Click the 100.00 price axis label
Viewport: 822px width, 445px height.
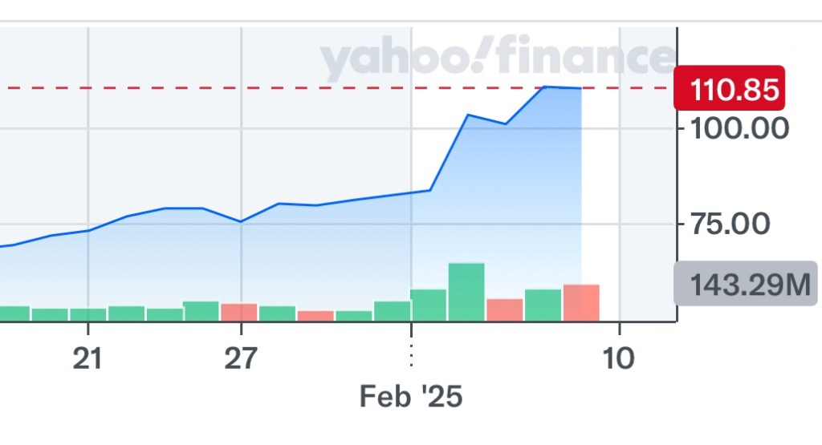735,128
